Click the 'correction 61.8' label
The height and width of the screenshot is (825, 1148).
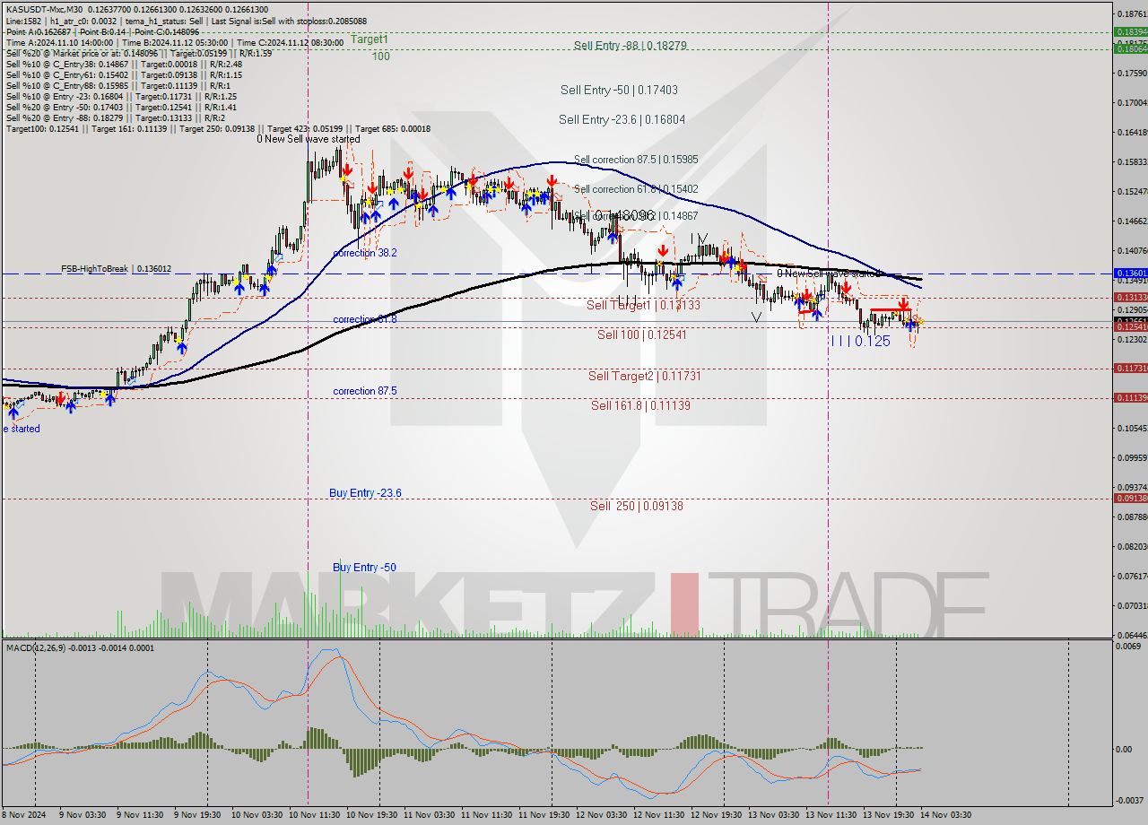[364, 319]
